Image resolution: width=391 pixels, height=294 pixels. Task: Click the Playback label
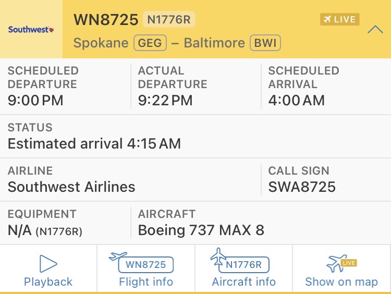tap(48, 282)
